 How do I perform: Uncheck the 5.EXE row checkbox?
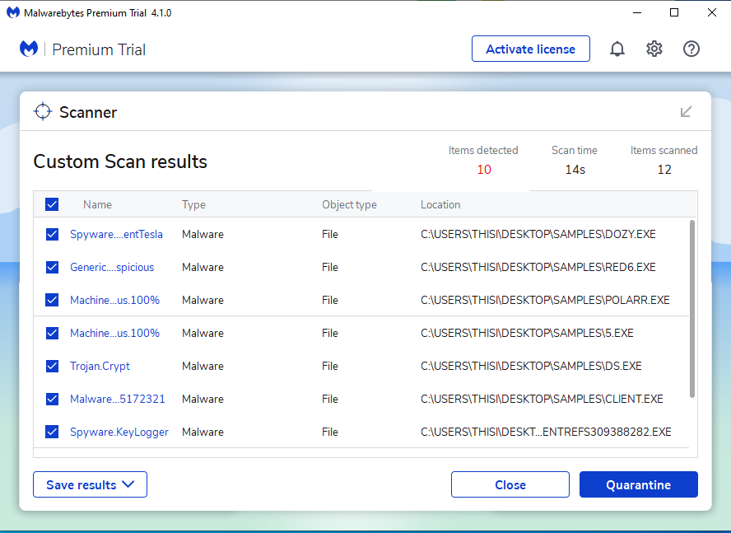52,334
